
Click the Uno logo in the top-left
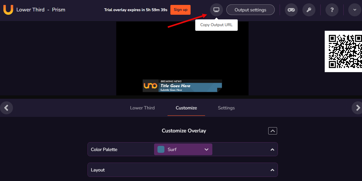click(x=8, y=10)
